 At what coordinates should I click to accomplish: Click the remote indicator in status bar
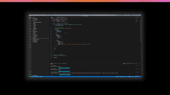click(x=29, y=77)
